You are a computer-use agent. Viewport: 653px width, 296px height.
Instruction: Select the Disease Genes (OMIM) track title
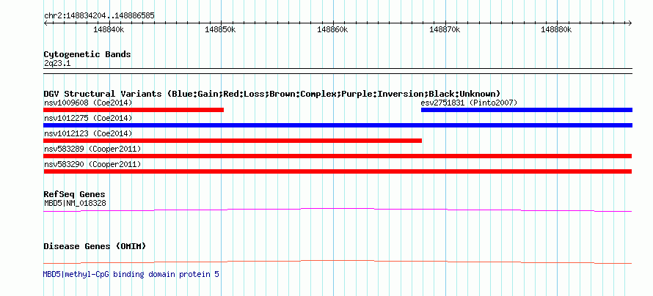pyautogui.click(x=95, y=246)
